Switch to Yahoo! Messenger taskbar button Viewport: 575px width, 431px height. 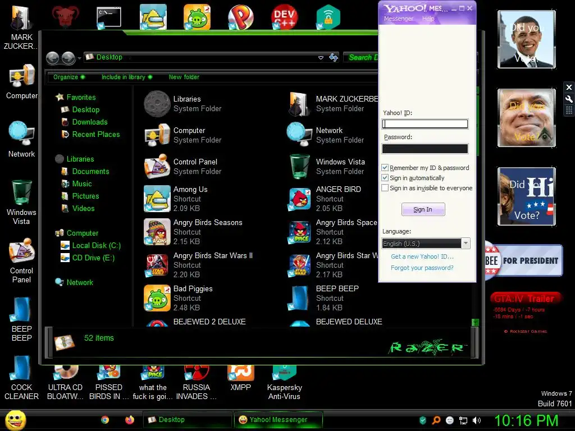(x=279, y=420)
